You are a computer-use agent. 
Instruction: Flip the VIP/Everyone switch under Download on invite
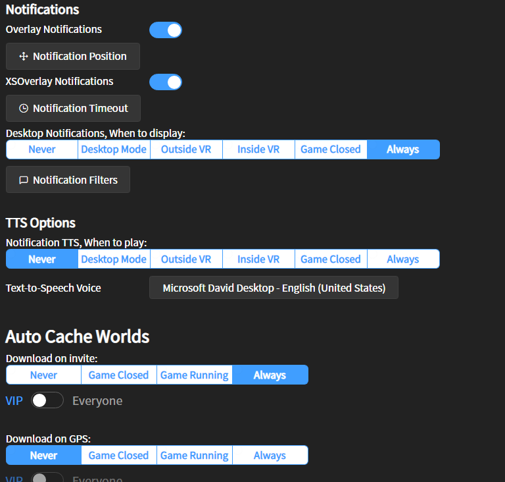pyautogui.click(x=47, y=400)
